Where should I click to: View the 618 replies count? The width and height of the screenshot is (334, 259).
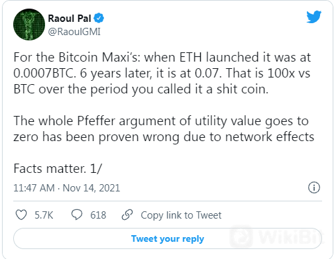[98, 215]
